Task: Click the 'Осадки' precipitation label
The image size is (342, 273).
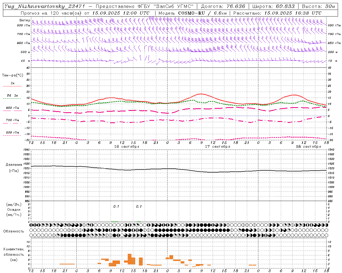Action: pyautogui.click(x=14, y=210)
